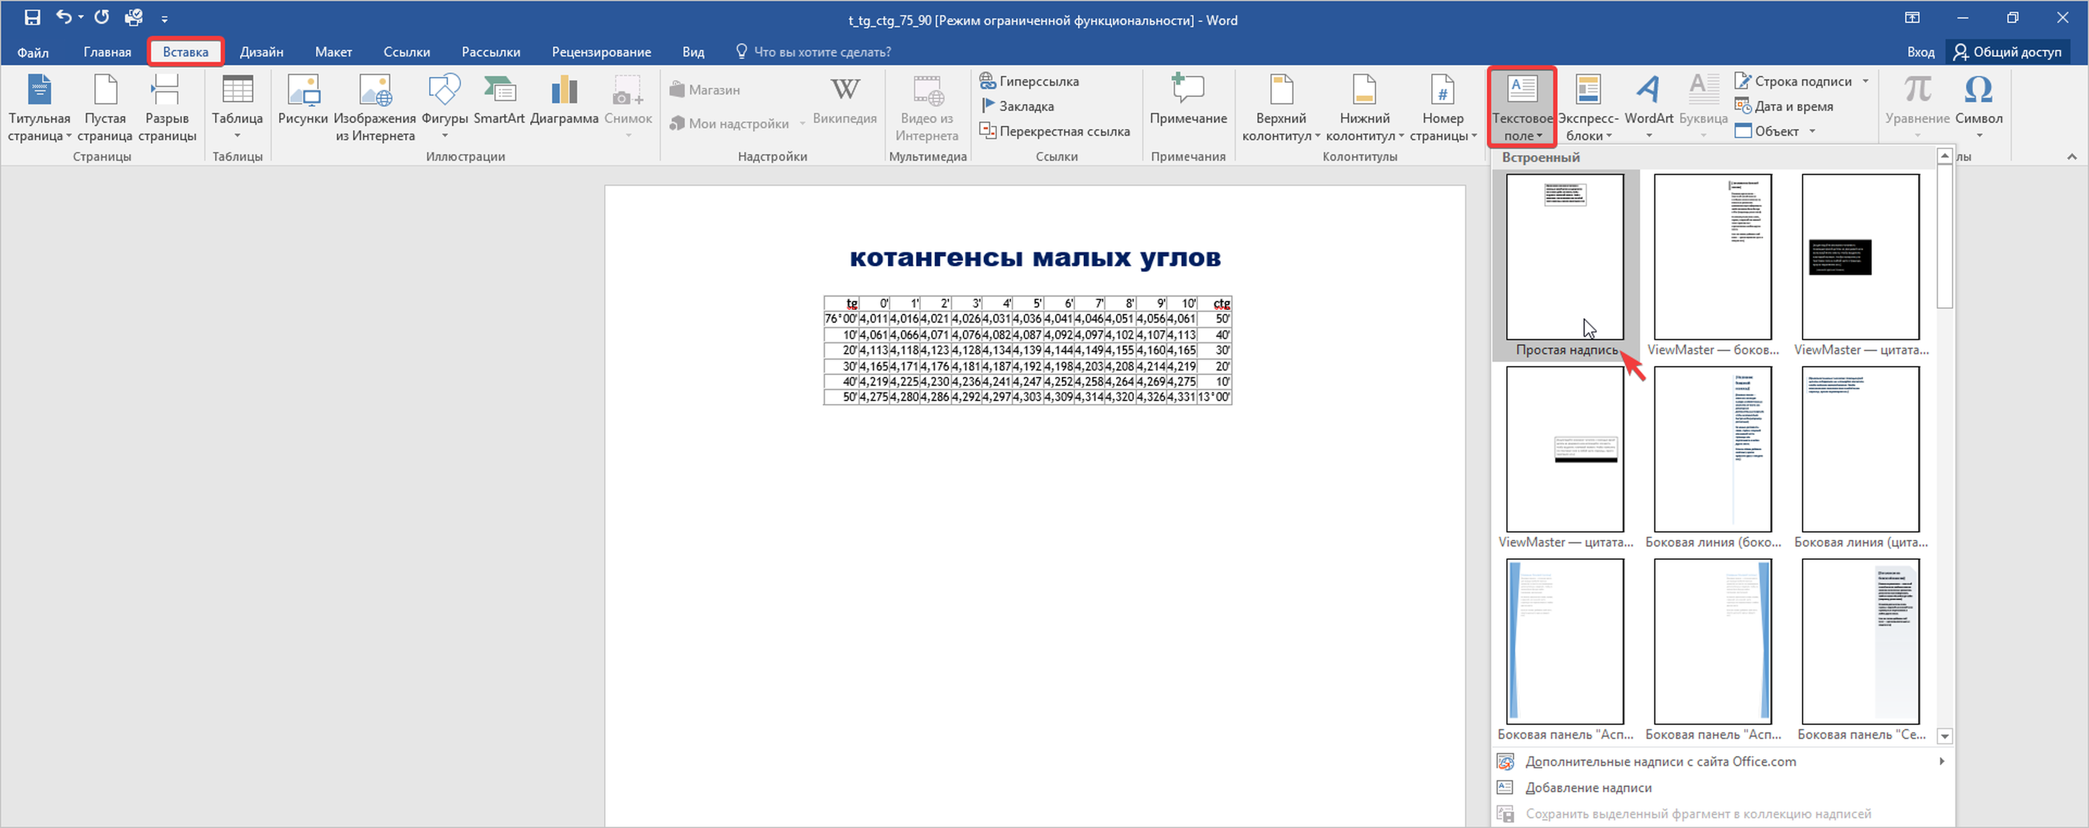Click the Undo arrow icon
The image size is (2089, 828).
tap(63, 17)
